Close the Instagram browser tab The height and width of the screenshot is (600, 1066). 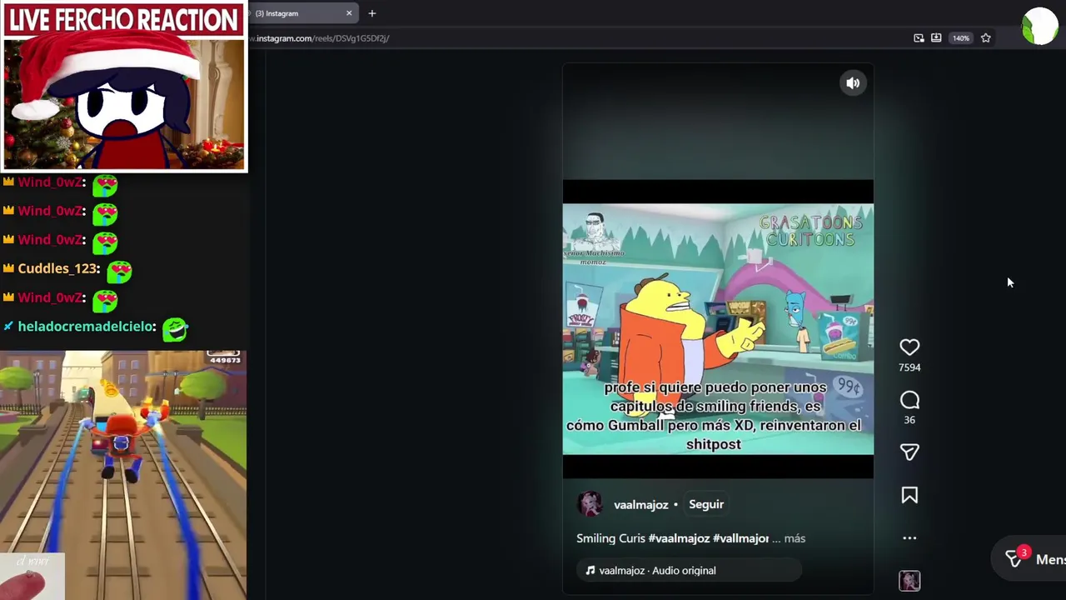[x=349, y=13]
